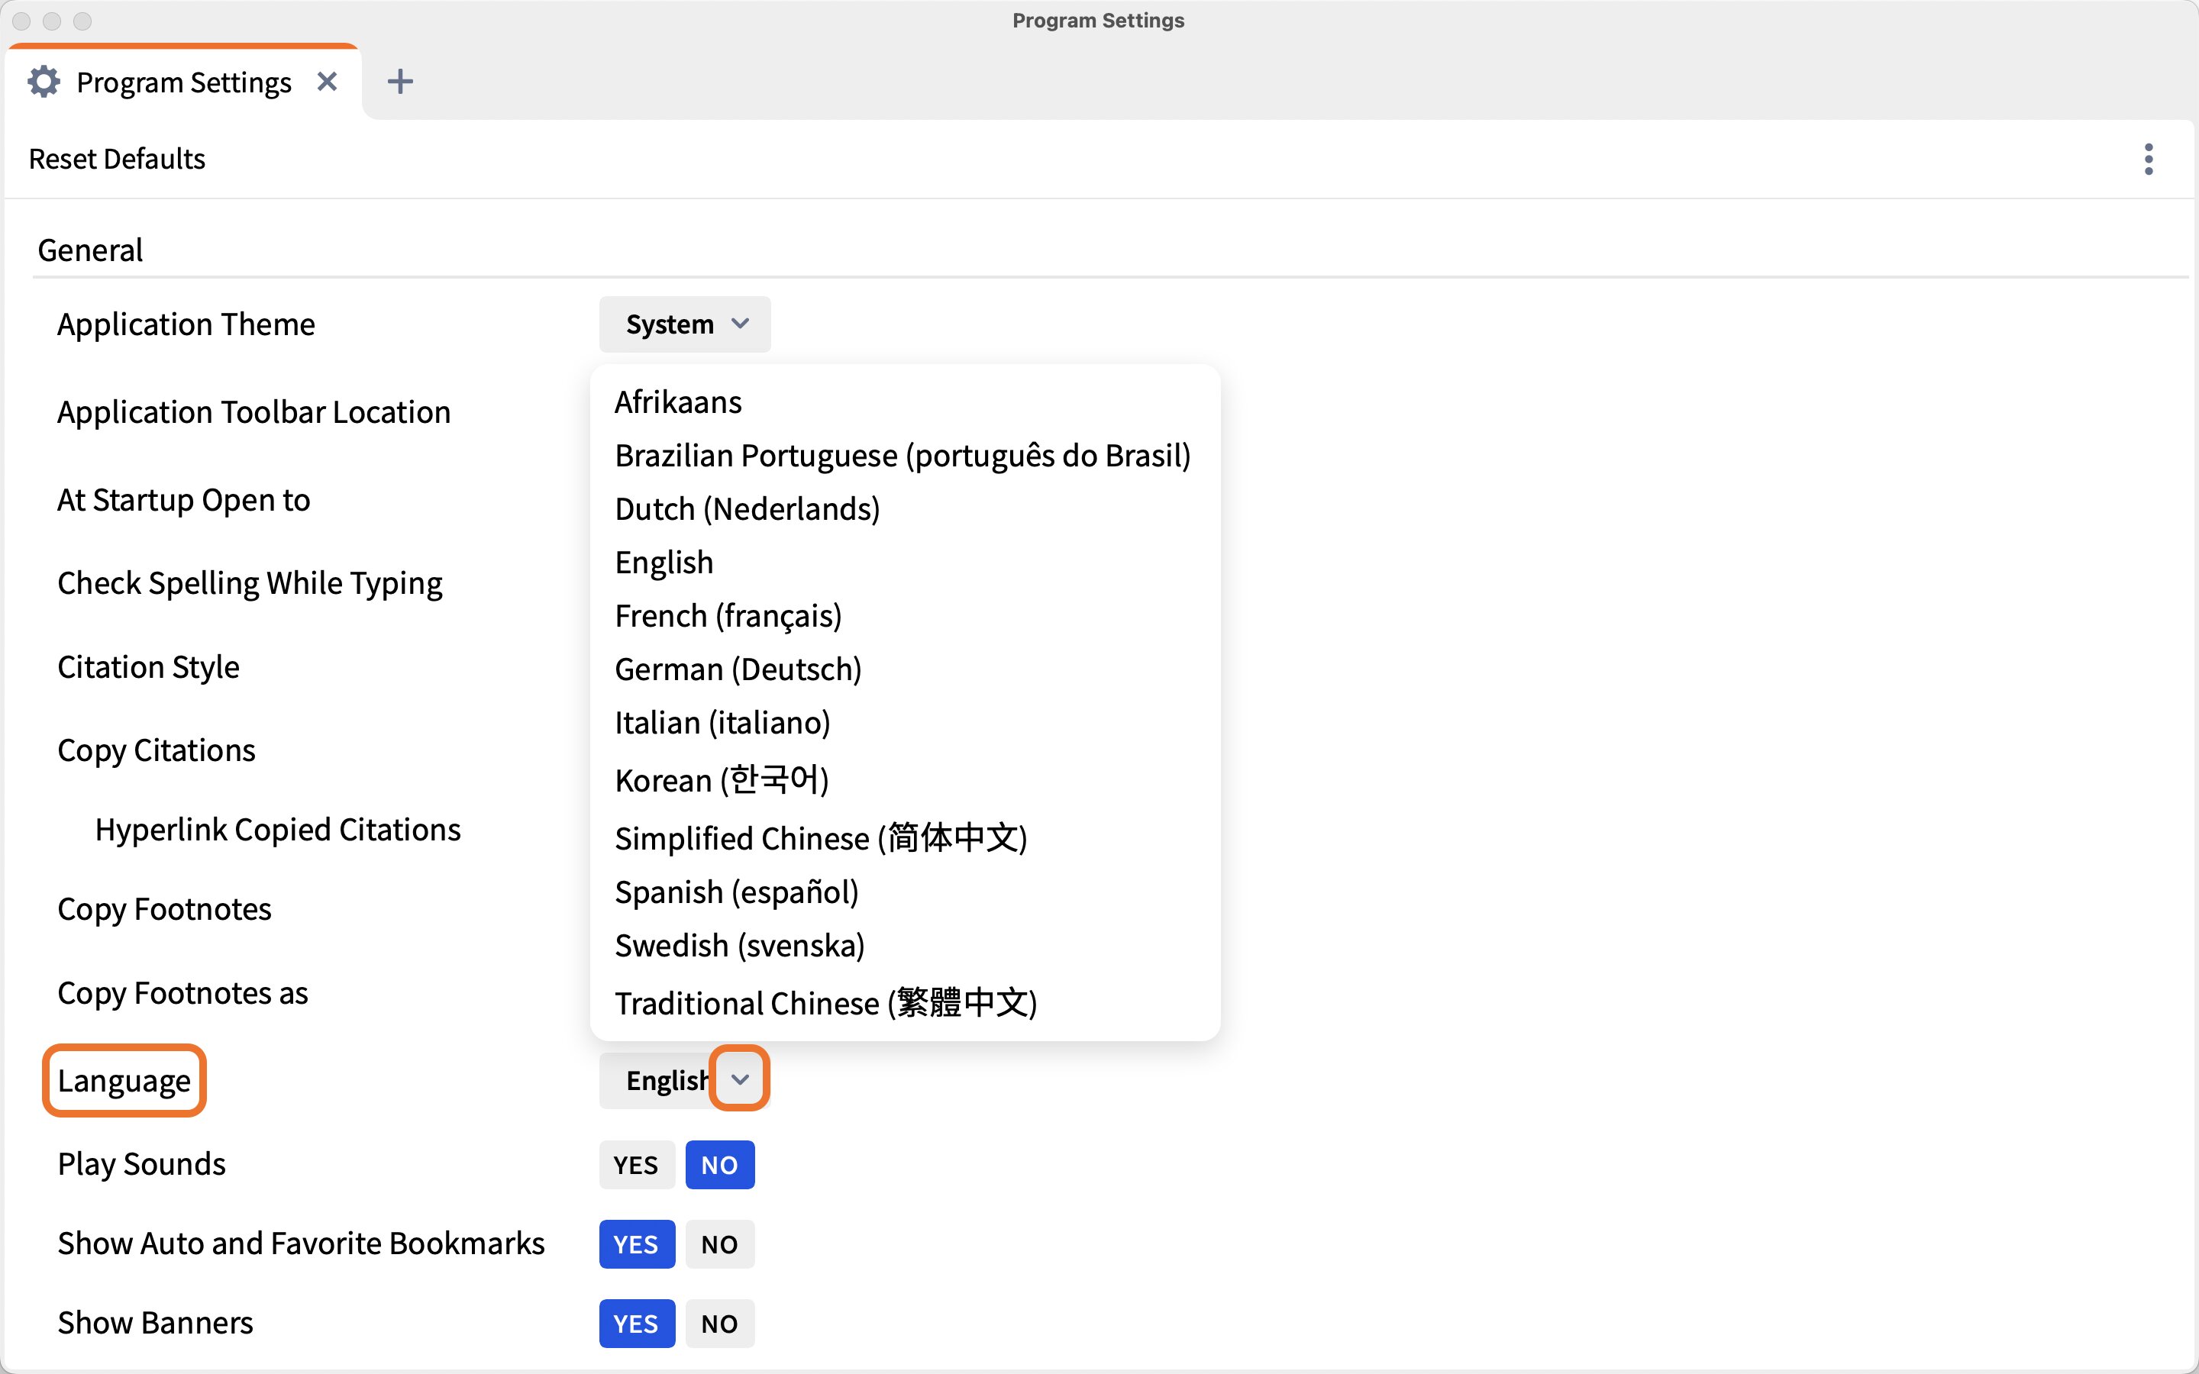Select Italian (italiano) option
This screenshot has height=1374, width=2199.
point(722,724)
